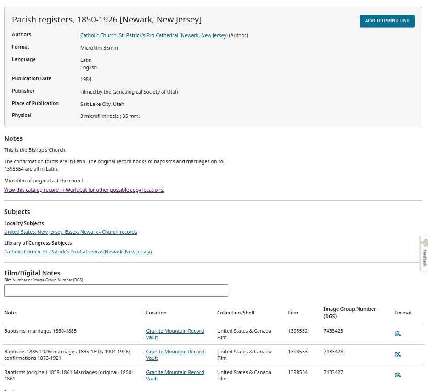Screen dimensions: 428x391
Task: Open Essex, Newark Church records locality subject
Action: click(x=70, y=232)
